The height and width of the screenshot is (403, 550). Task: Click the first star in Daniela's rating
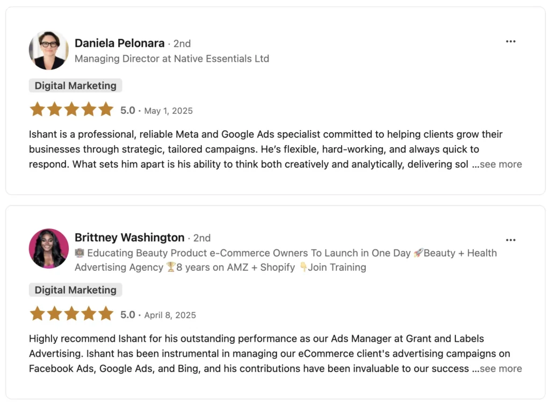click(37, 109)
